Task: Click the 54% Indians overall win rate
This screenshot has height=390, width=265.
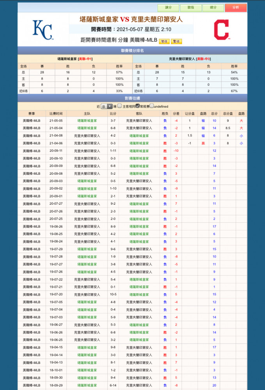Action: 234,73
